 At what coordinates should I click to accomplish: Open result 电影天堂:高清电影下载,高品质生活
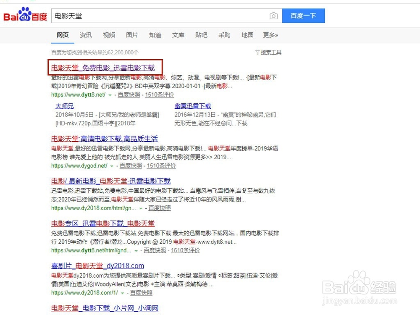(105, 139)
